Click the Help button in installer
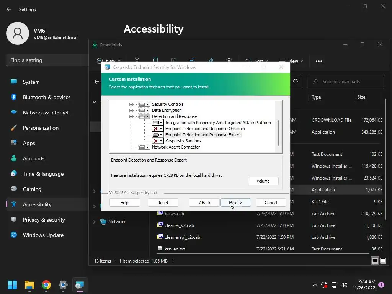Viewport: 392px width, 294px height. click(124, 203)
